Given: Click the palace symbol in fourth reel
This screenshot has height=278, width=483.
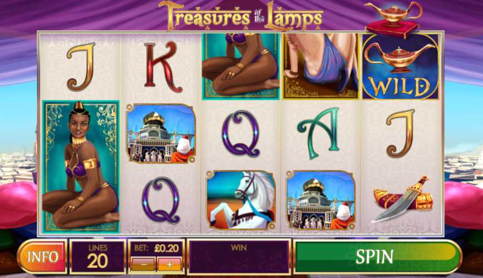Looking at the screenshot, I should [321, 200].
